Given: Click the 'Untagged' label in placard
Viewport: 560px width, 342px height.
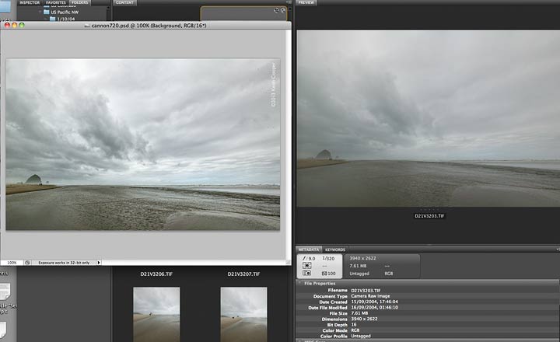Looking at the screenshot, I should (359, 274).
